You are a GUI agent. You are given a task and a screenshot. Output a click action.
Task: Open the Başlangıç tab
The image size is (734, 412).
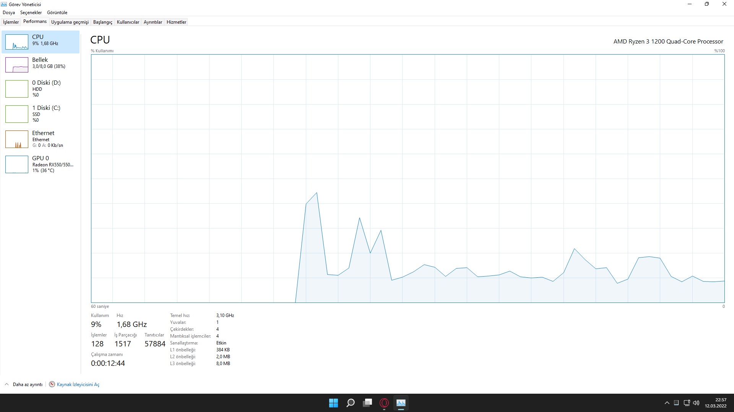[x=103, y=22]
